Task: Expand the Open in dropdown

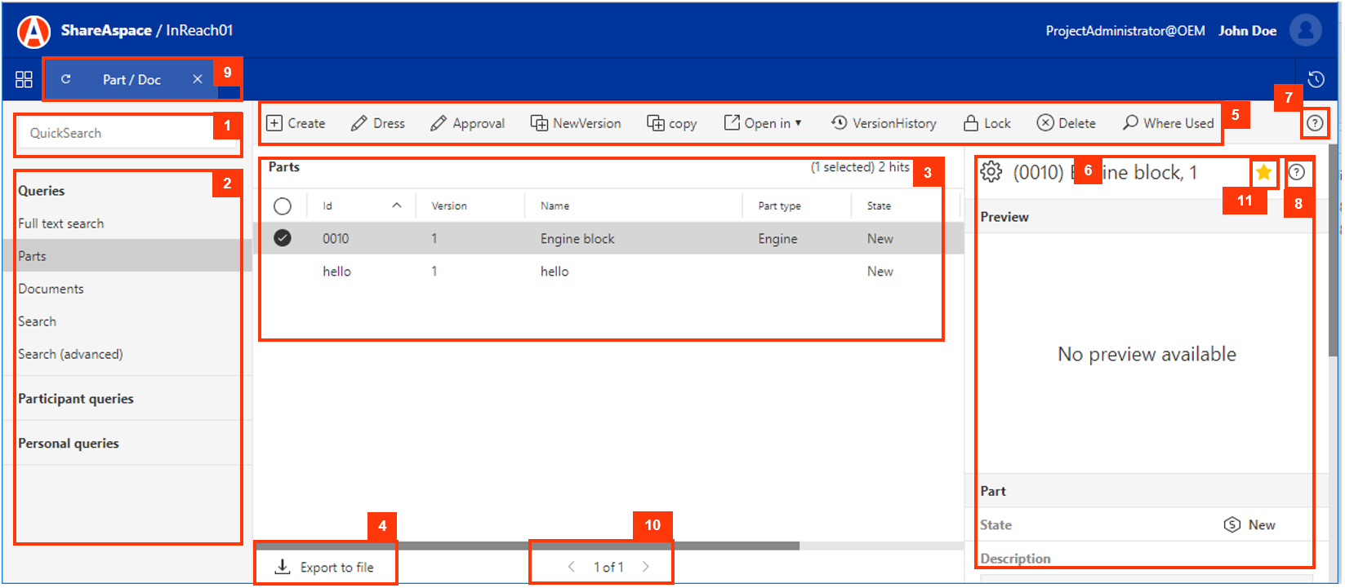Action: (763, 123)
